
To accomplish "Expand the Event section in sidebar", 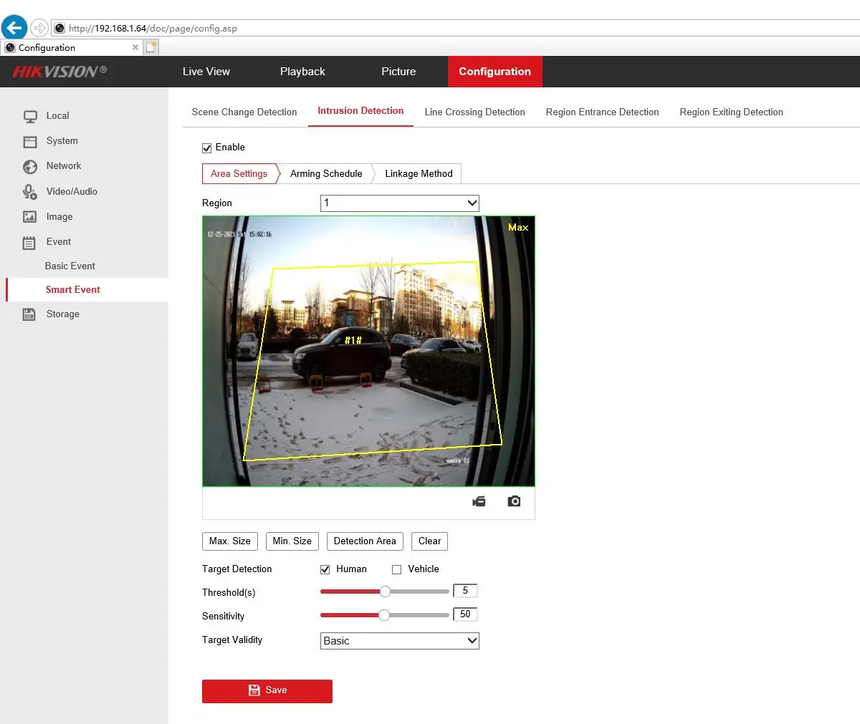I will tap(59, 242).
